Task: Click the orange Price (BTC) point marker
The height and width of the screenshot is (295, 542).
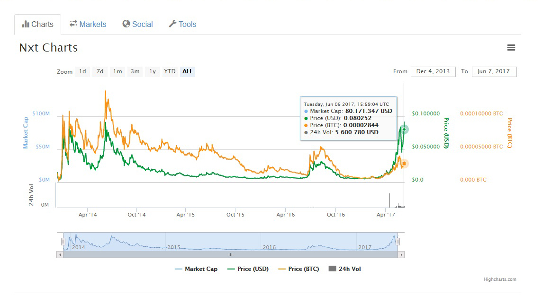Action: click(404, 164)
